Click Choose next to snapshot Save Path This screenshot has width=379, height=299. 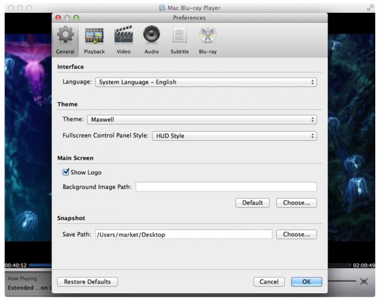pos(296,234)
